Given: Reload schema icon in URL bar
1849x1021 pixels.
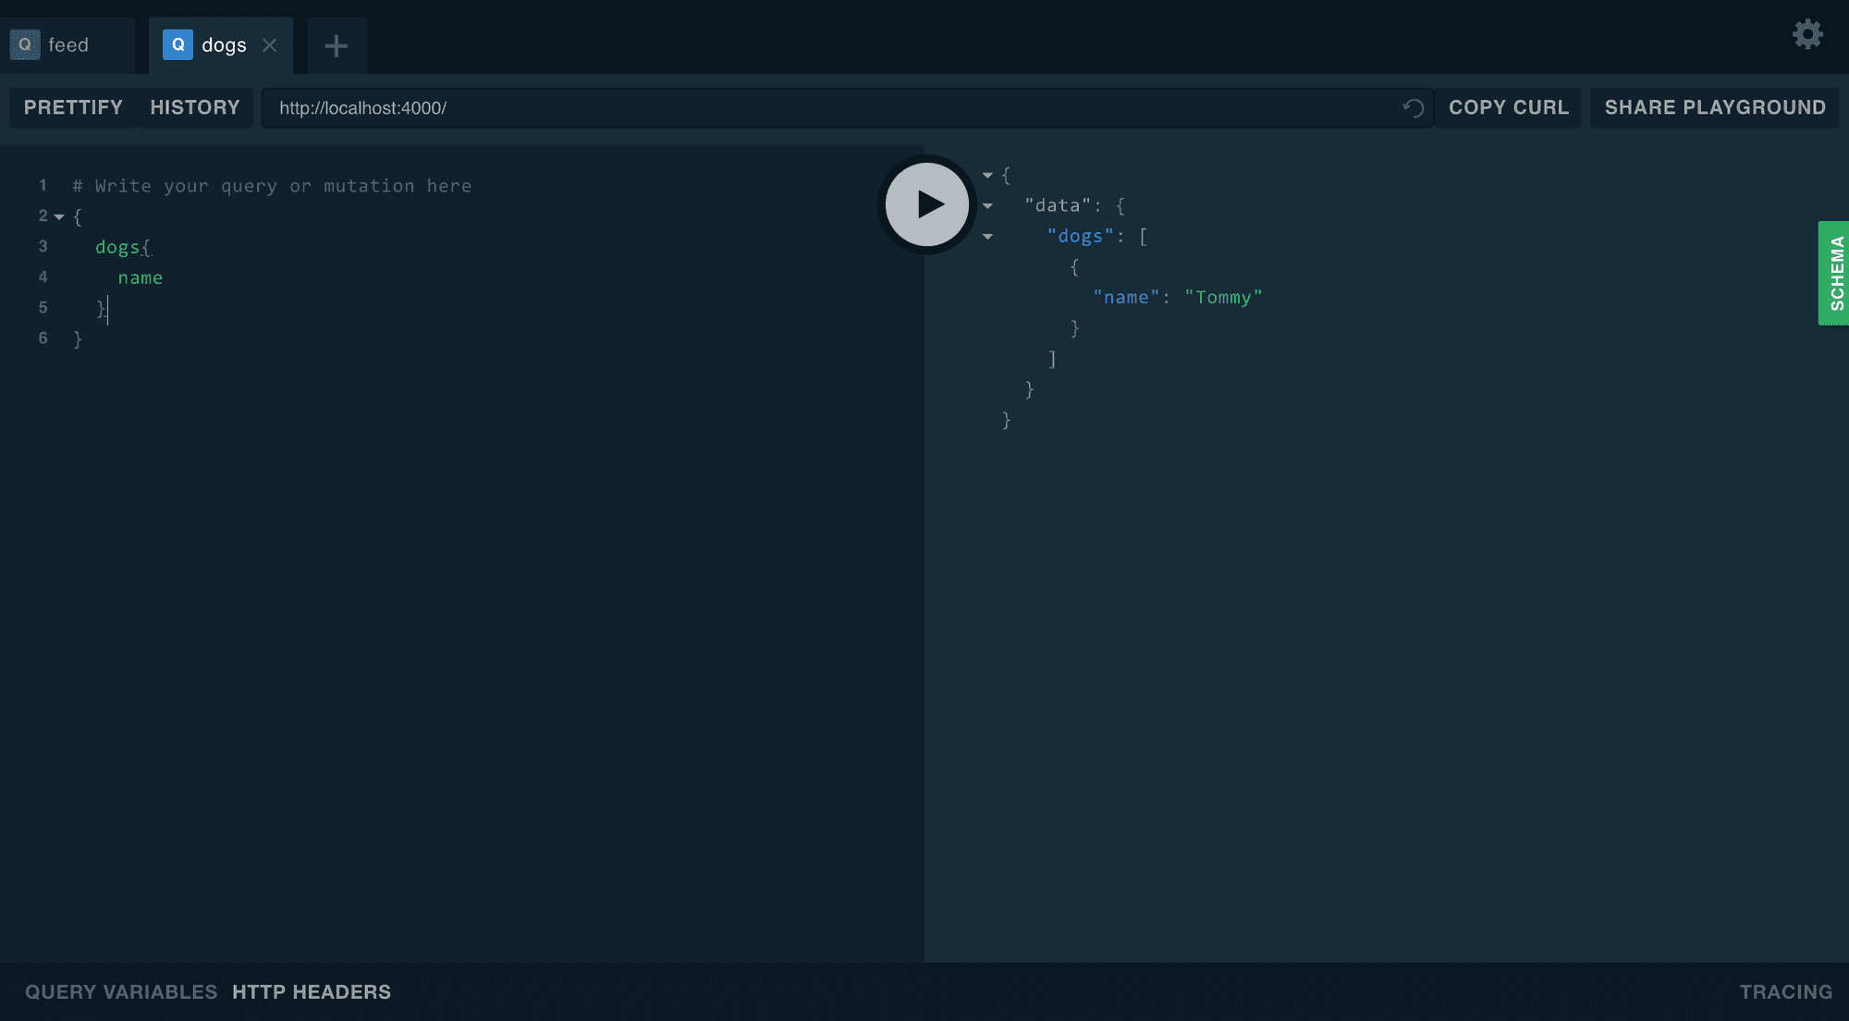Looking at the screenshot, I should 1413,107.
